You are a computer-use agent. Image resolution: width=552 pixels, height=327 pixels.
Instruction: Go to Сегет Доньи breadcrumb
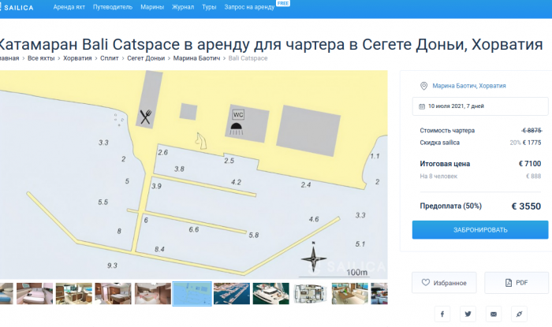click(x=146, y=58)
